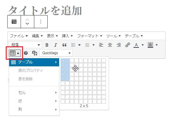Open block options three-dot menu
Image resolution: width=175 pixels, height=123 pixels.
tap(41, 22)
